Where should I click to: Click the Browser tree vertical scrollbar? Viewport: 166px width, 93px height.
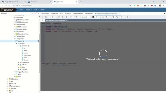39,53
